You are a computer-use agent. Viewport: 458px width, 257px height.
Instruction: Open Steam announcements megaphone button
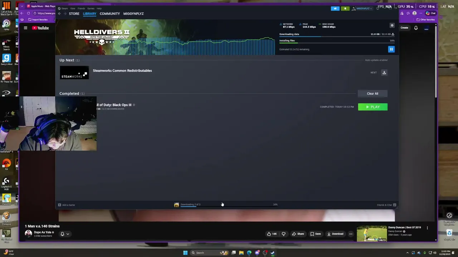coord(335,8)
